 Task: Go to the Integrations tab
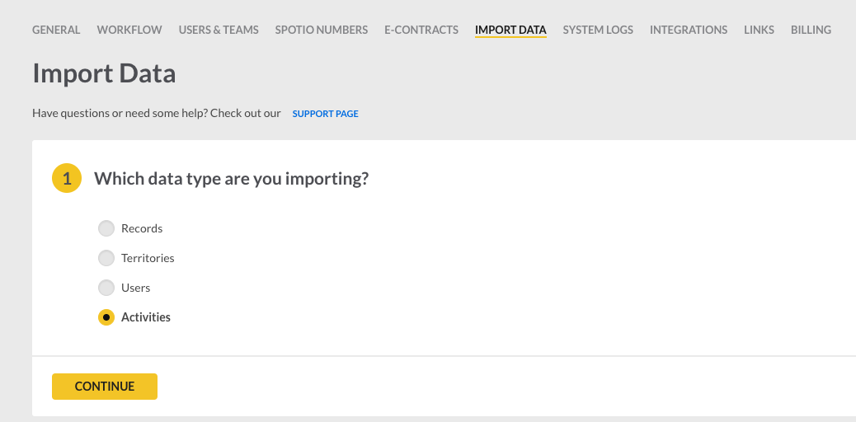(x=689, y=30)
